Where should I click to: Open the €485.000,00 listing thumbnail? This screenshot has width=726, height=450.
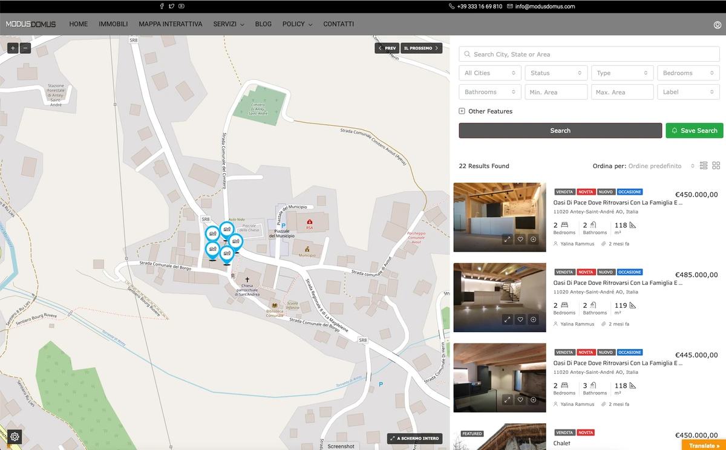[500, 298]
